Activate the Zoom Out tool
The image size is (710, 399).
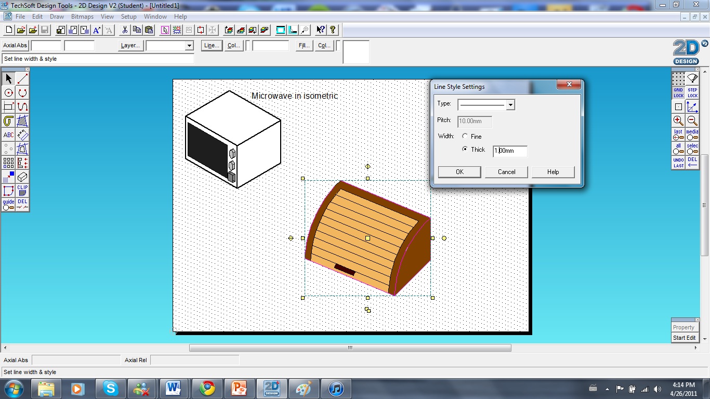692,121
